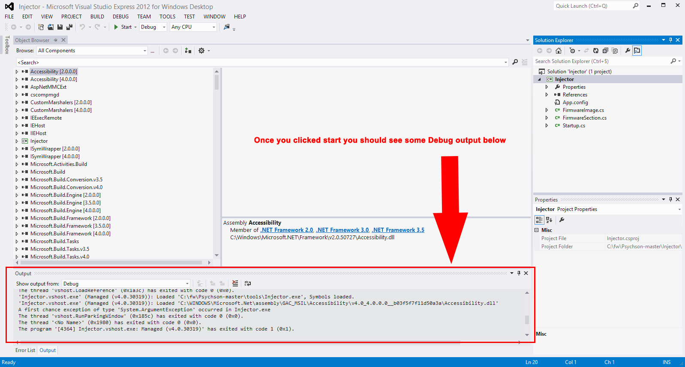The height and width of the screenshot is (367, 685).
Task: Open Show output from Debug dropdown
Action: click(x=126, y=283)
